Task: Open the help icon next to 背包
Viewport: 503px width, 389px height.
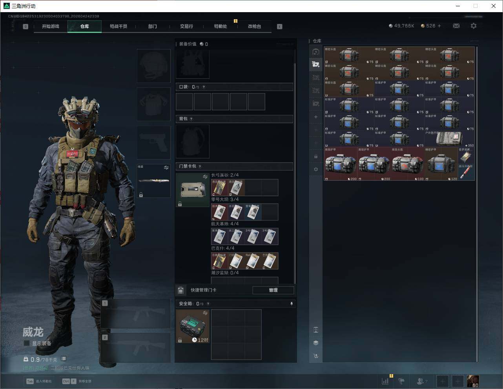Action: point(191,119)
